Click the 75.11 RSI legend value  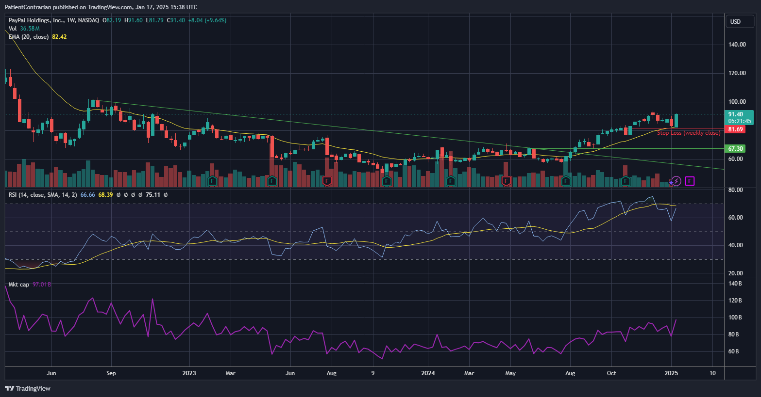pyautogui.click(x=153, y=195)
